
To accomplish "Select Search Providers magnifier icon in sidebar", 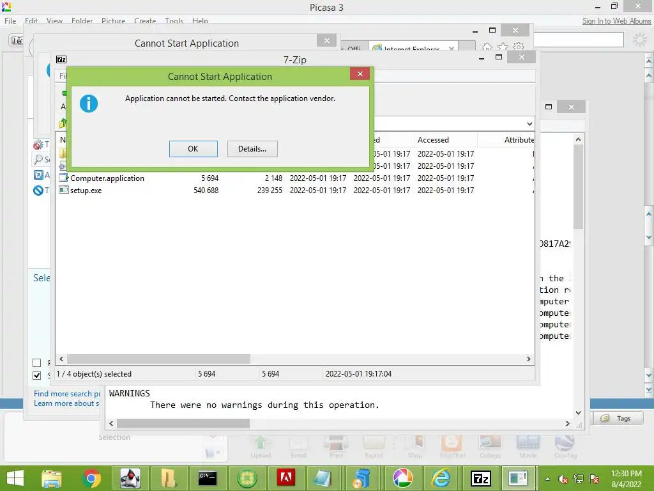I will (38, 159).
